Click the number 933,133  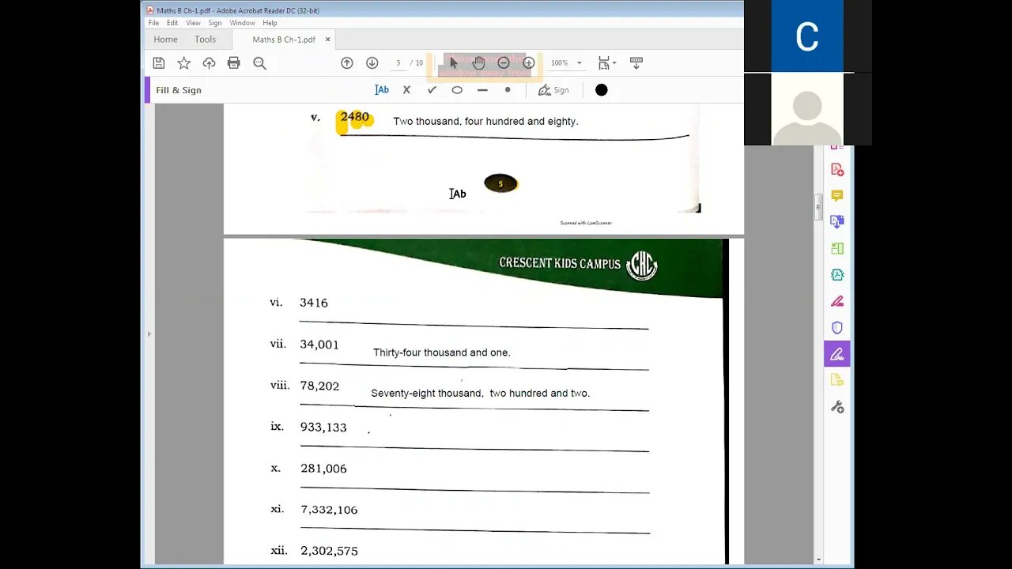point(323,428)
